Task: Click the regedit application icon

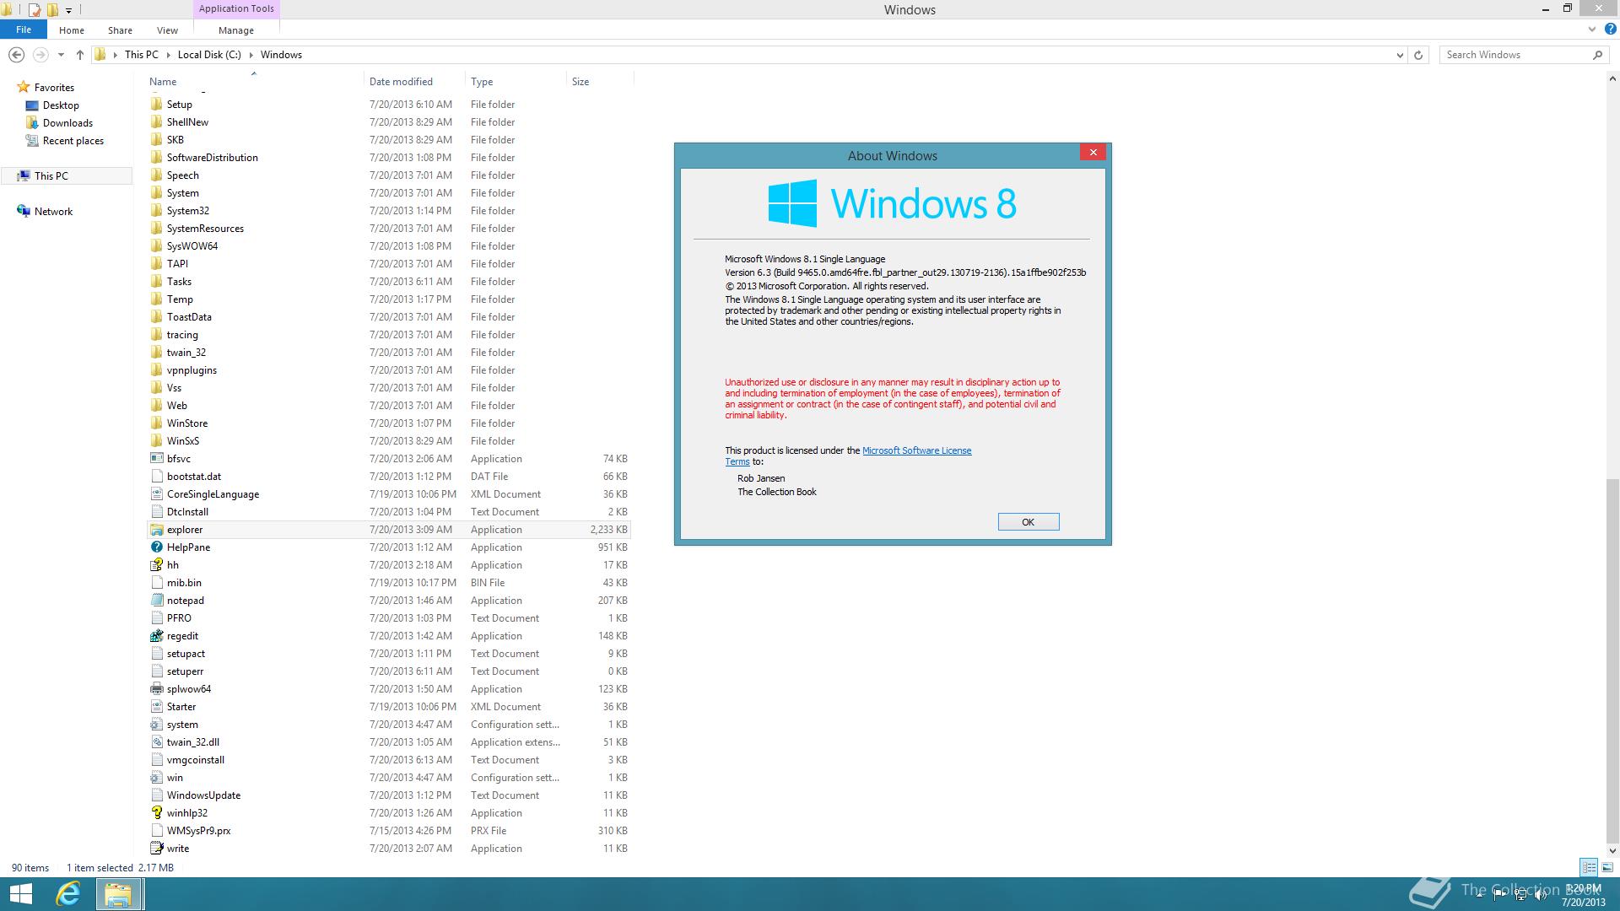Action: (156, 636)
